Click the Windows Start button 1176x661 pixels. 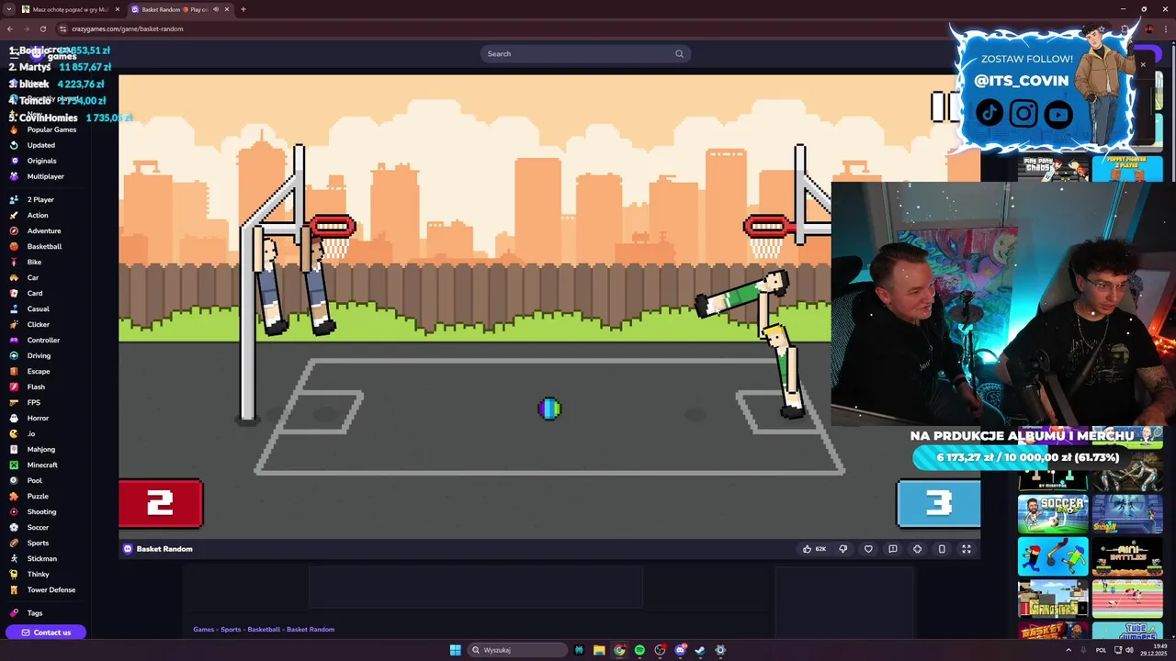tap(455, 650)
